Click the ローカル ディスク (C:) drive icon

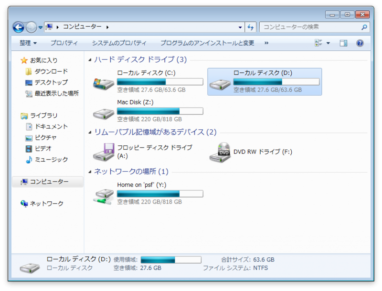click(104, 84)
